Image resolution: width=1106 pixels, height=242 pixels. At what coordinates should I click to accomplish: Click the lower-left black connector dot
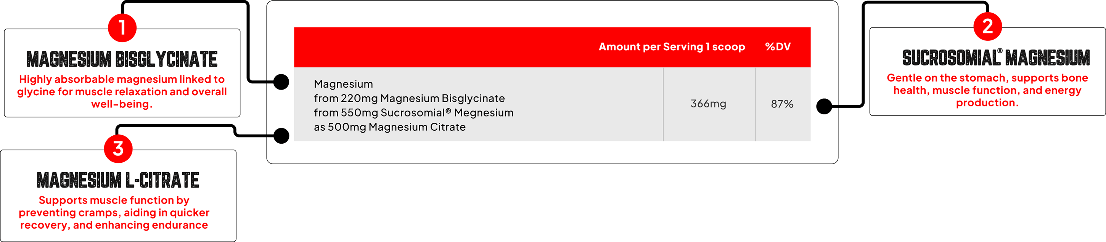[x=281, y=136]
